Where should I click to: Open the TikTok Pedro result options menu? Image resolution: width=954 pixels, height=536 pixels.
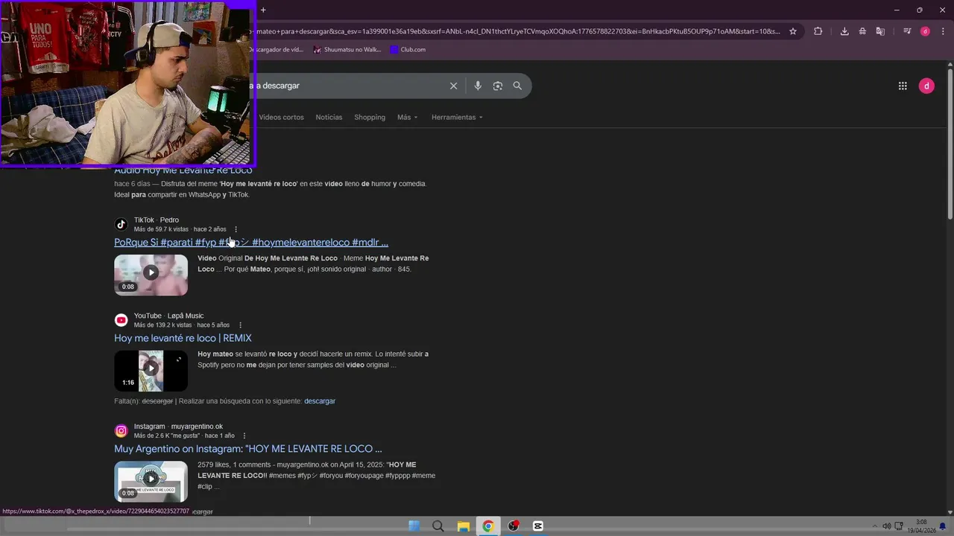coord(236,229)
